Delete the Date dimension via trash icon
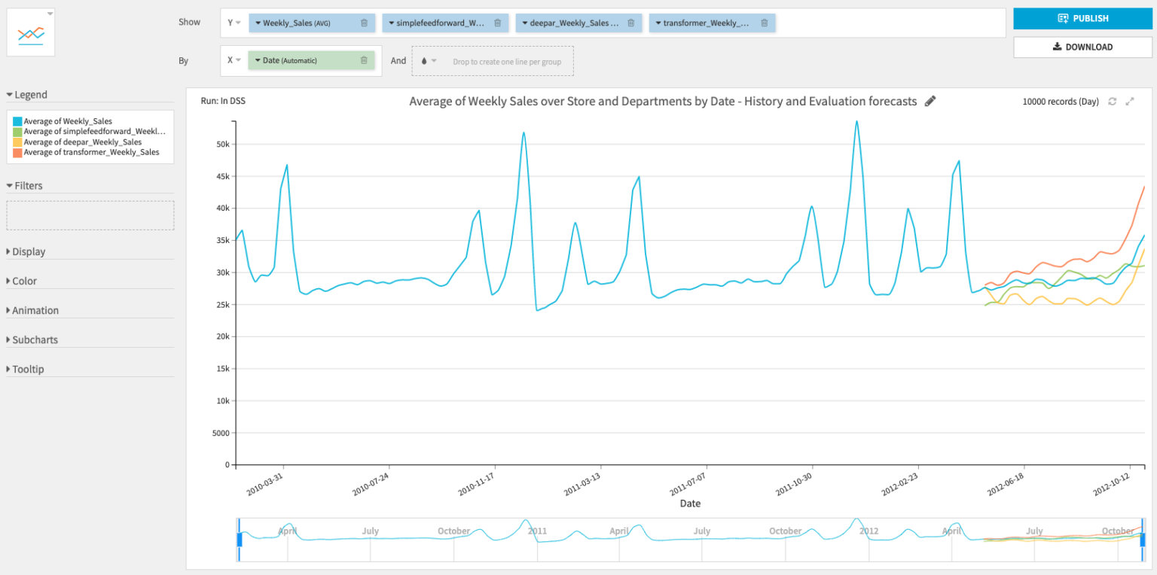This screenshot has width=1157, height=575. [x=364, y=60]
